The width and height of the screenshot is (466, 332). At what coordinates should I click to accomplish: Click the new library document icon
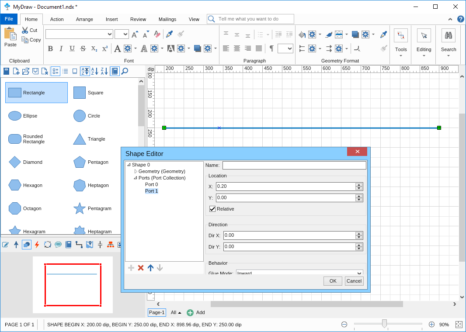tap(16, 71)
